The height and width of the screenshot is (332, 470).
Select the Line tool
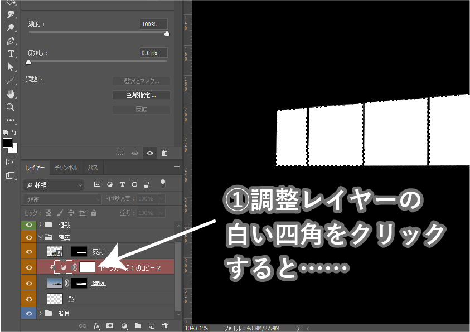coord(11,80)
